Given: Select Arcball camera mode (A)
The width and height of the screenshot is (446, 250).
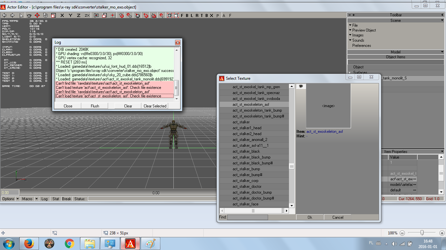Looking at the screenshot, I should pyautogui.click(x=224, y=15).
